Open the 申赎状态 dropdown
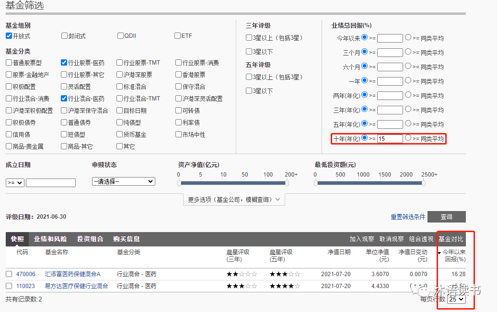The image size is (497, 312). (123, 181)
